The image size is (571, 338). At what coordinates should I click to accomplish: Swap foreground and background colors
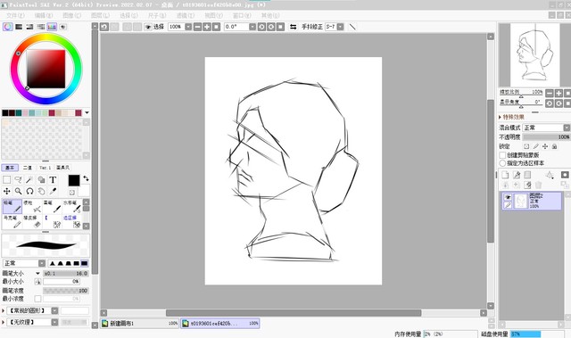(86, 178)
